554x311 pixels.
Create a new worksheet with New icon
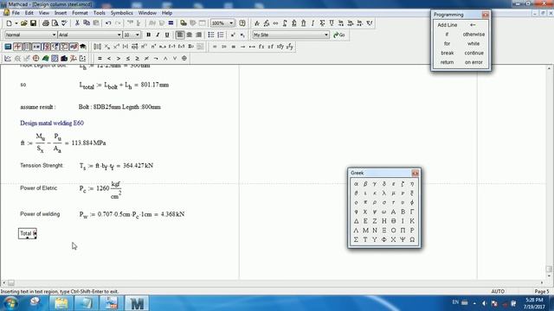point(10,23)
